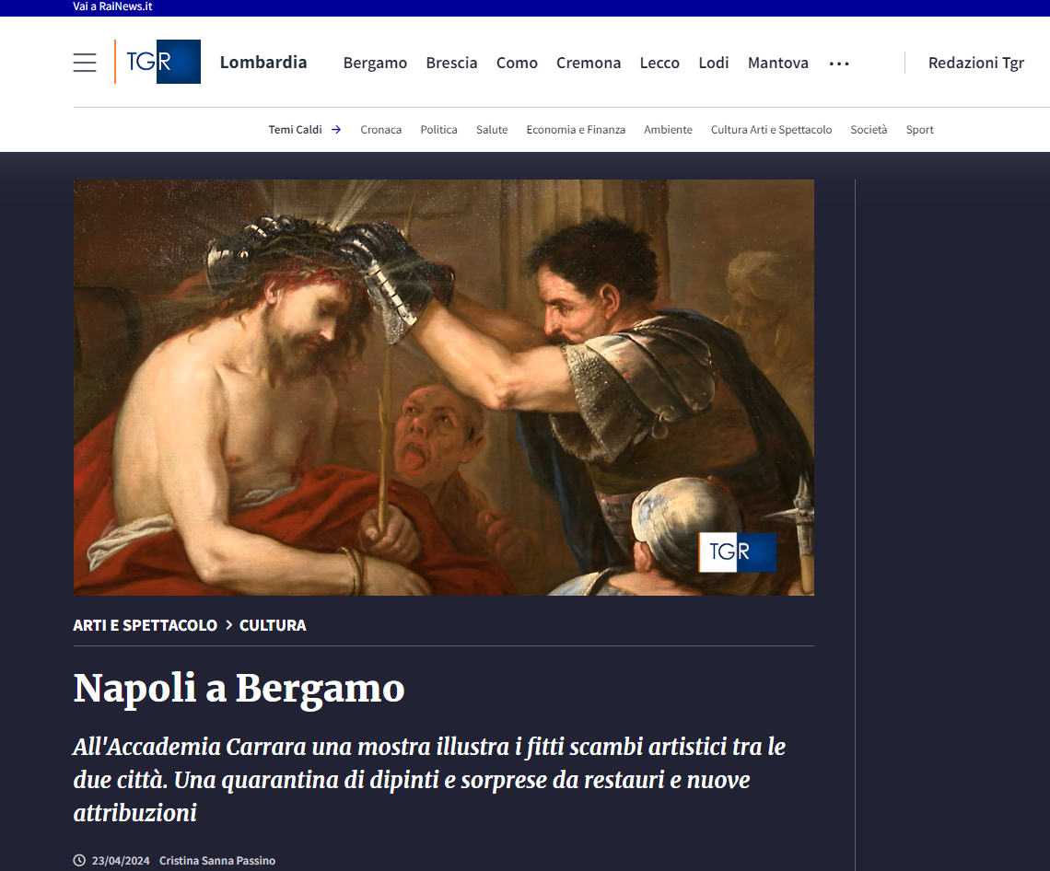Image resolution: width=1050 pixels, height=871 pixels.
Task: Open the Ambiente topic
Action: 669,129
